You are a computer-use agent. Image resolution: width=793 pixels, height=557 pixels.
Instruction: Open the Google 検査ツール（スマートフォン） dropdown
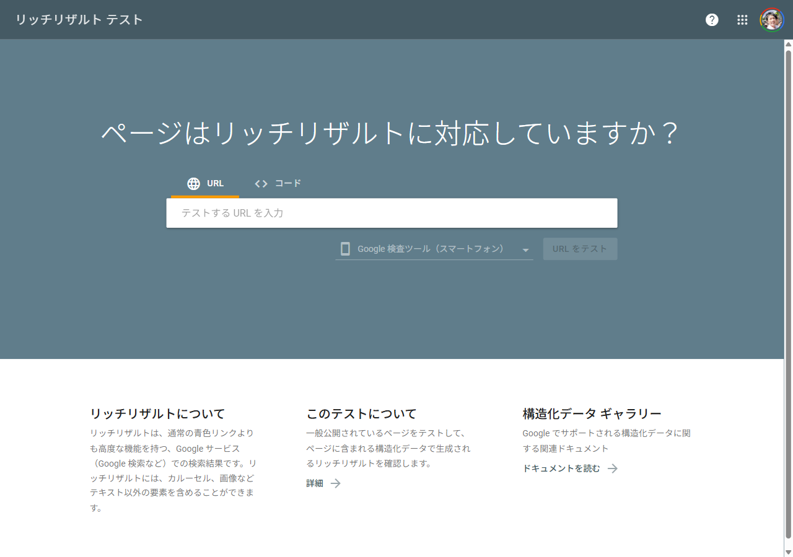tap(434, 249)
